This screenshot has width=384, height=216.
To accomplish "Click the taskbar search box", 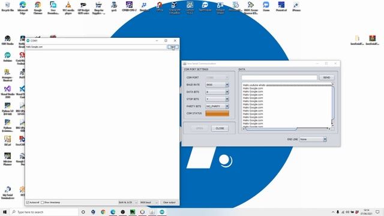I will 44,212.
